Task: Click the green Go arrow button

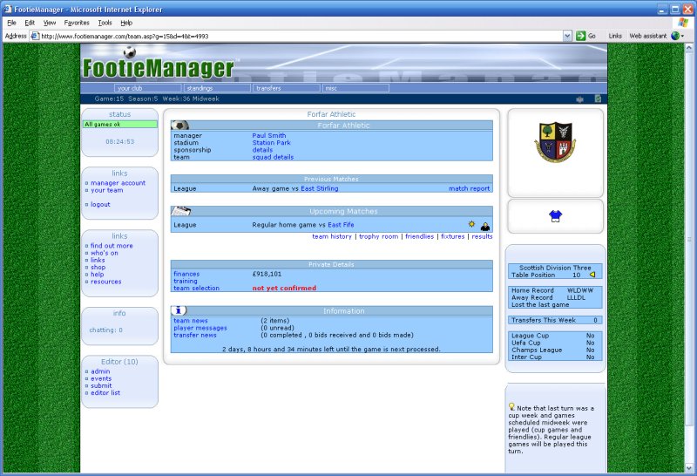Action: click(x=580, y=36)
